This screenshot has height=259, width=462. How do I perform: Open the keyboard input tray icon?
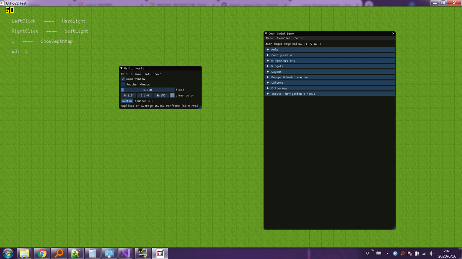(x=379, y=253)
